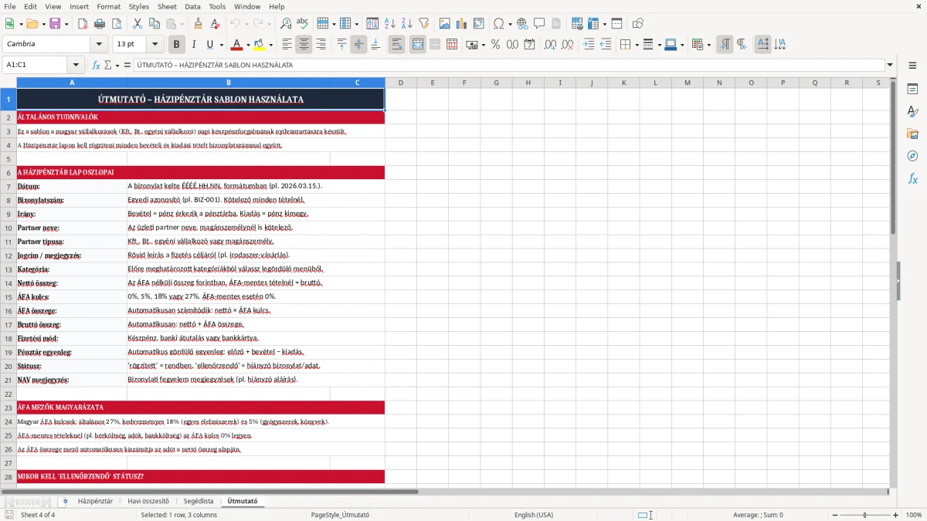Image resolution: width=927 pixels, height=521 pixels.
Task: Open the sidebar Gallery deck
Action: point(912,134)
